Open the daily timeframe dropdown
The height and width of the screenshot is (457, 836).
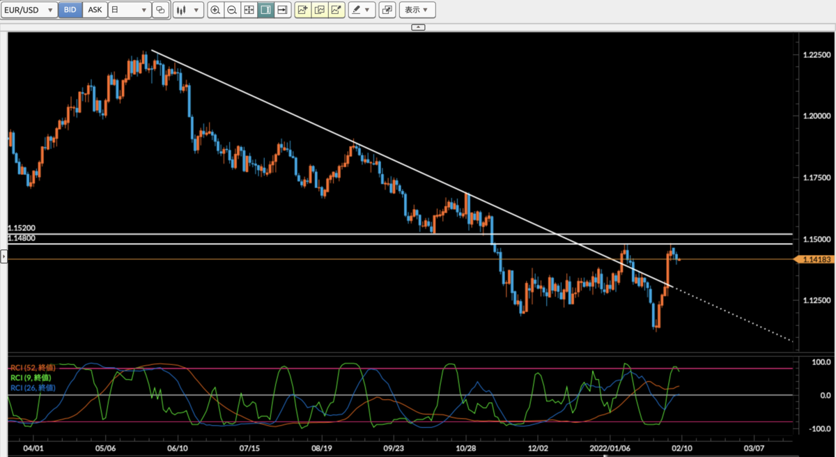pyautogui.click(x=130, y=10)
